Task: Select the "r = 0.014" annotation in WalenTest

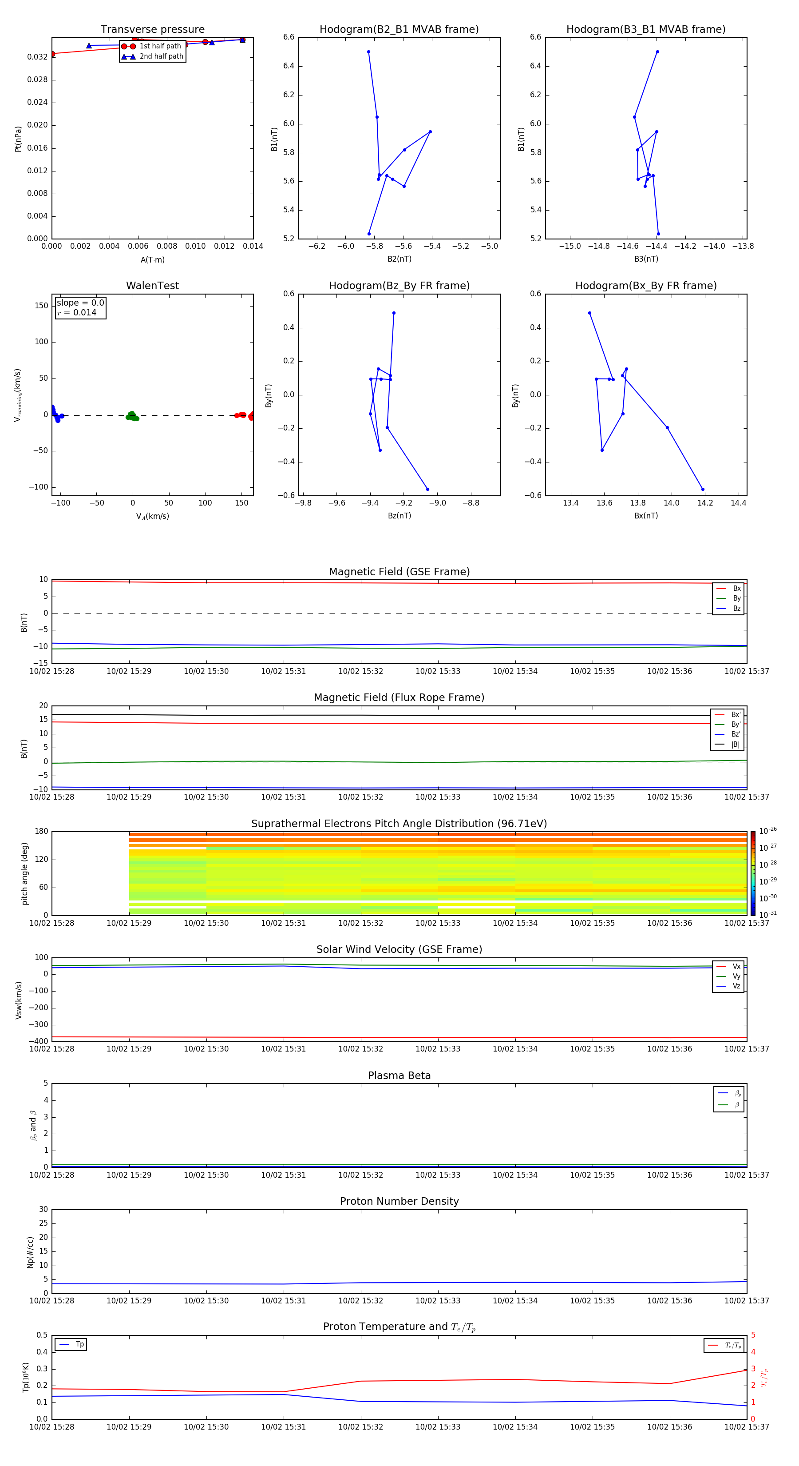Action: click(77, 313)
